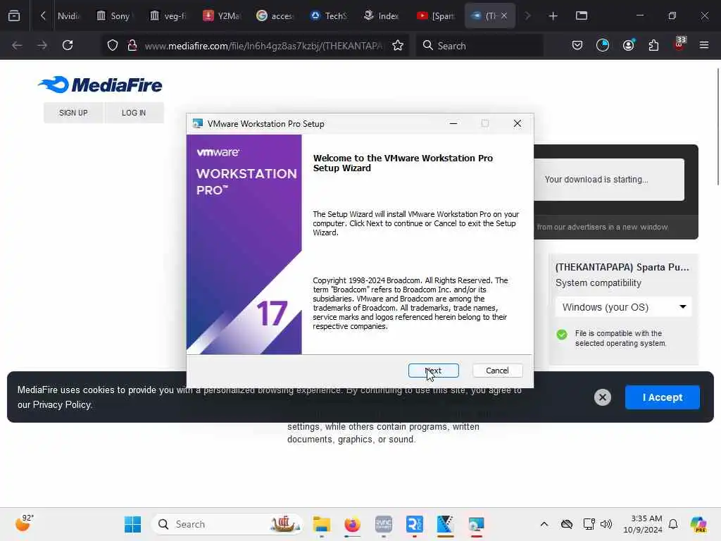This screenshot has height=541, width=721.
Task: Open File Explorer from taskbar
Action: (321, 524)
